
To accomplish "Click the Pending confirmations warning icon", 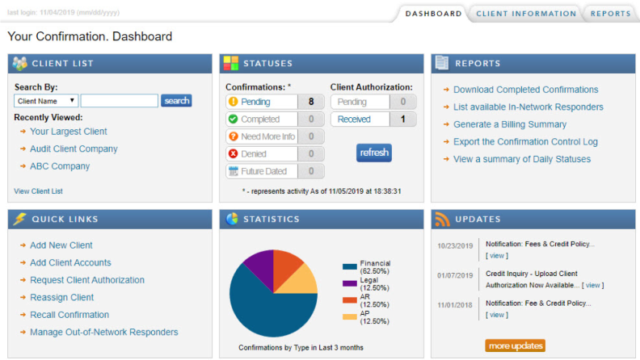I will click(234, 102).
